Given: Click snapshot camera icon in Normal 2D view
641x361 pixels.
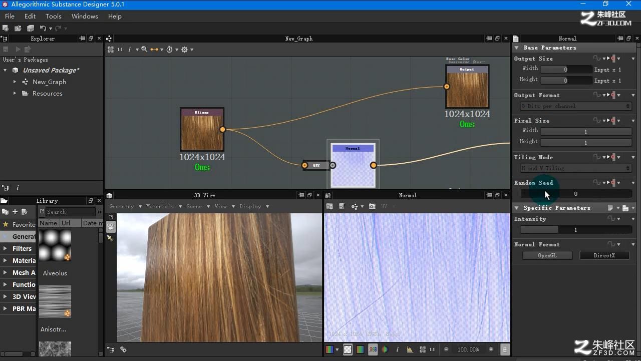Looking at the screenshot, I should point(372,206).
